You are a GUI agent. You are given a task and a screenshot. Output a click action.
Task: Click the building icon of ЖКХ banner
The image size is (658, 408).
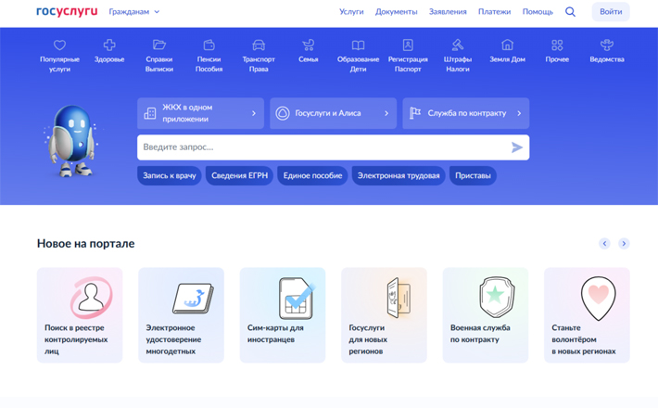[x=150, y=113]
